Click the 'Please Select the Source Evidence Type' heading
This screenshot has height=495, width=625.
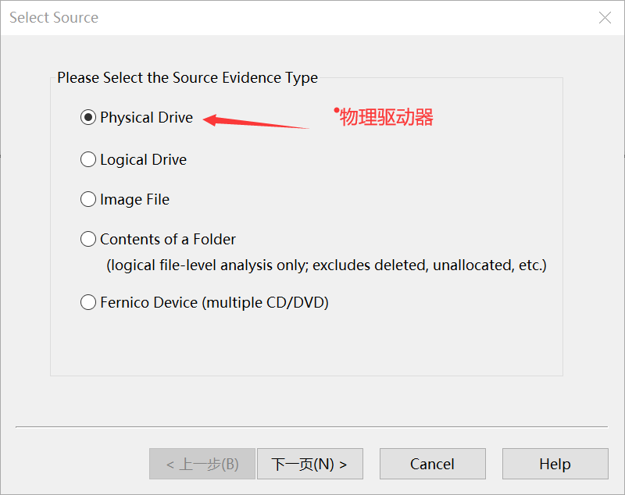[x=187, y=78]
